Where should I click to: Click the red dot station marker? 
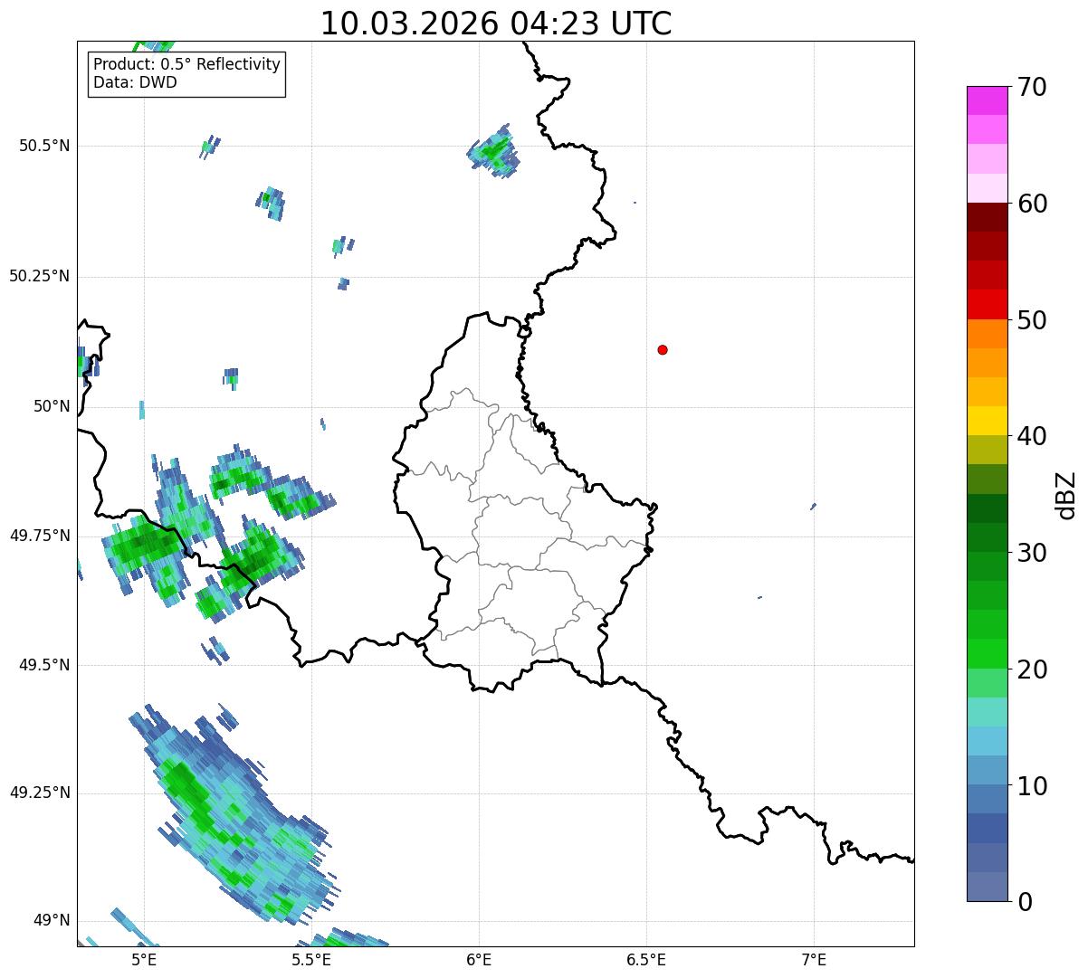tap(663, 350)
